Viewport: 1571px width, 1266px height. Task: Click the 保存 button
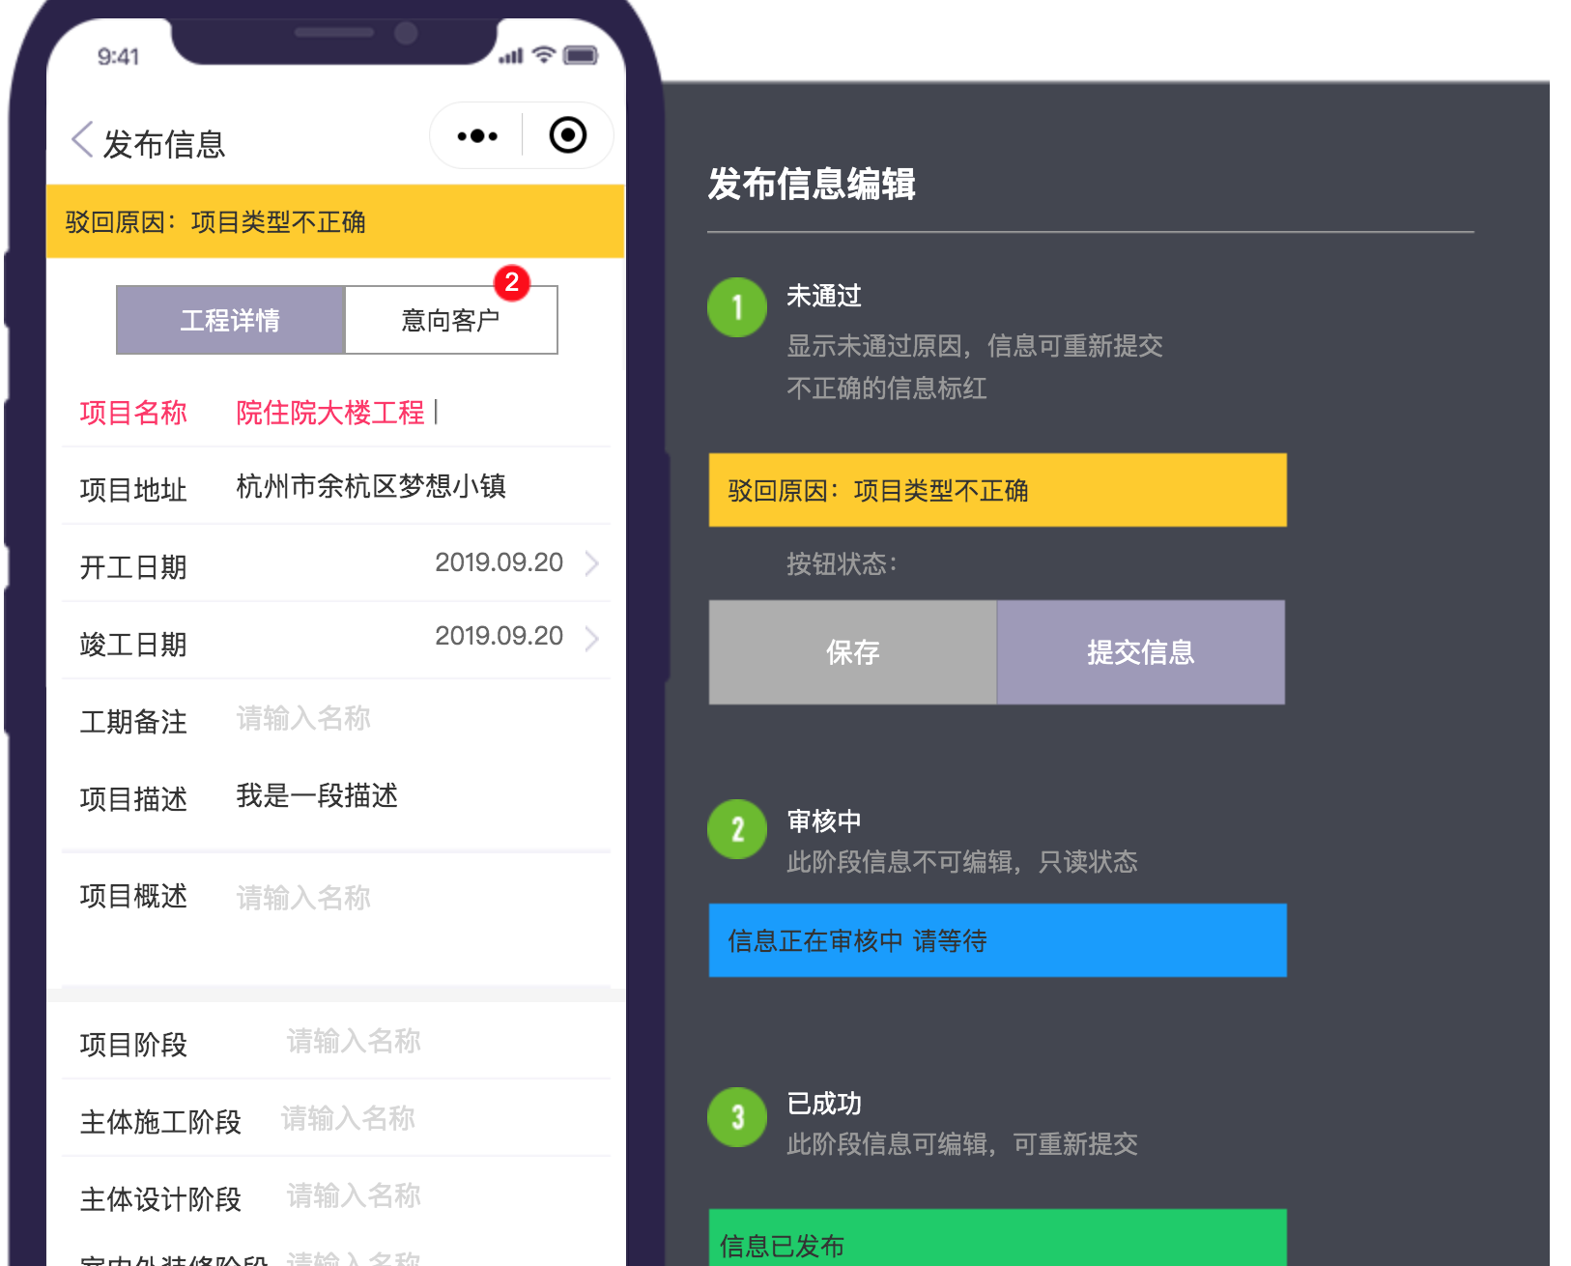(x=853, y=652)
